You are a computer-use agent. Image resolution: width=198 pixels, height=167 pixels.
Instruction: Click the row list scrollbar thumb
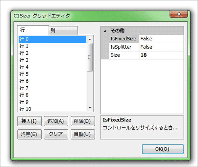(x=90, y=57)
